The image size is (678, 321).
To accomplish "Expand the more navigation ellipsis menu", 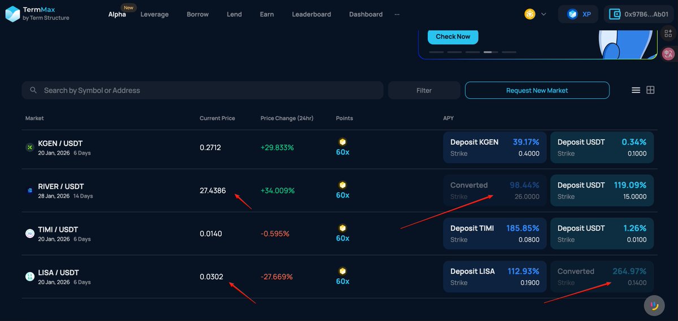I will (x=397, y=14).
